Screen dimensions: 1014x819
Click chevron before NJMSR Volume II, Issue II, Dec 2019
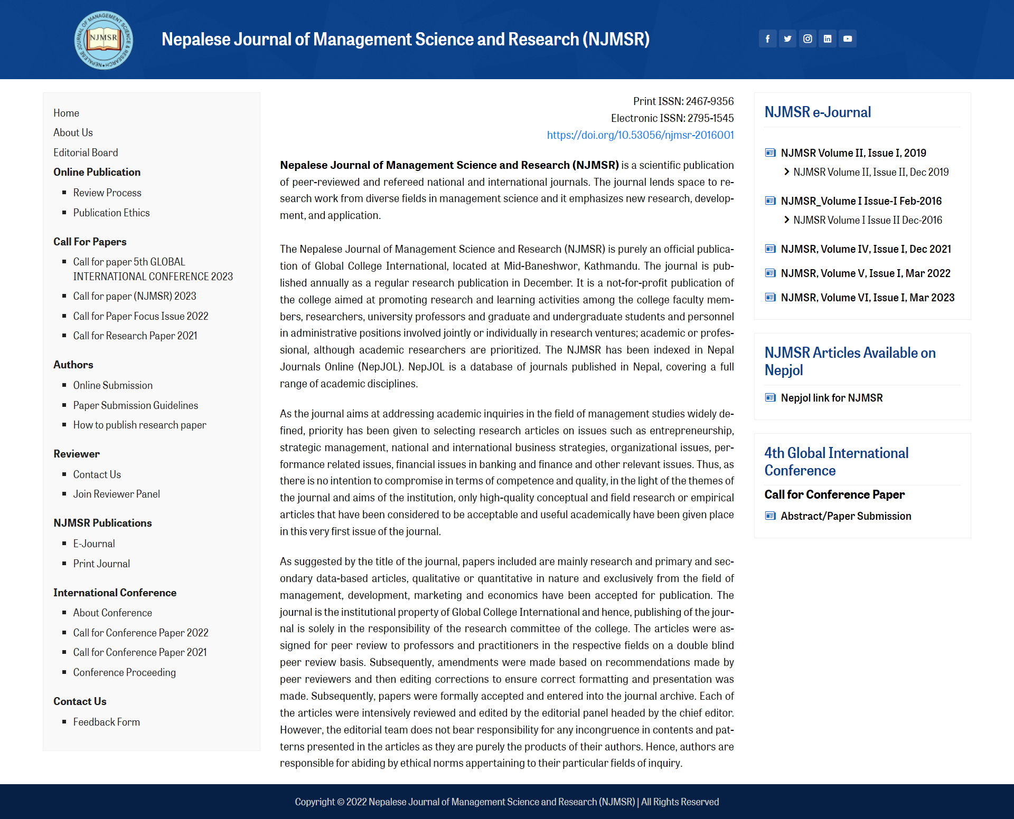(787, 172)
